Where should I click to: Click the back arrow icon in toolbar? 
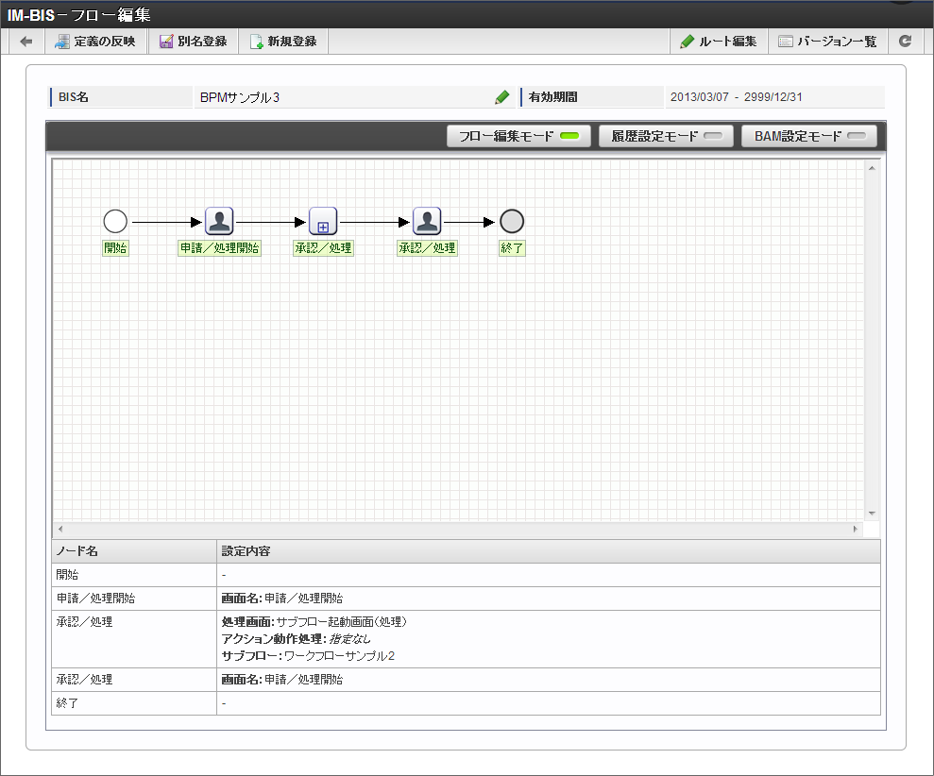26,42
